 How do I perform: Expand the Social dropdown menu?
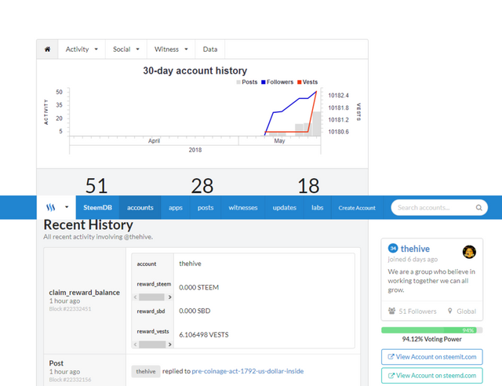coord(126,49)
